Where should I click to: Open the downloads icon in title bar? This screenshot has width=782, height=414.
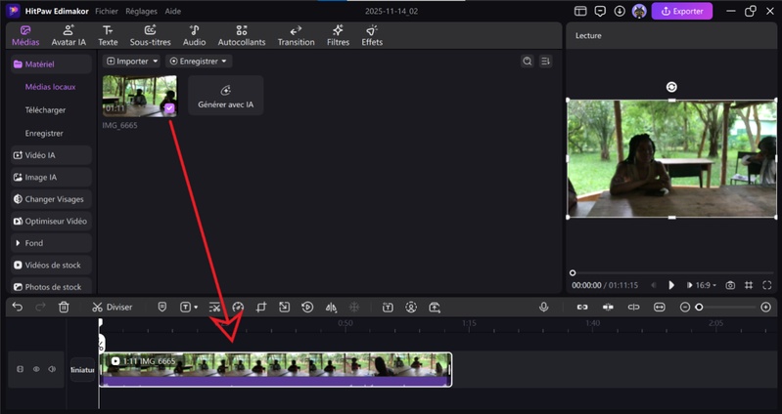[620, 11]
